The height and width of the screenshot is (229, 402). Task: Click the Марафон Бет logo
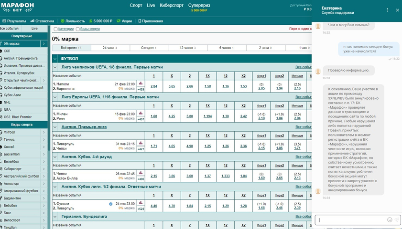tap(17, 7)
